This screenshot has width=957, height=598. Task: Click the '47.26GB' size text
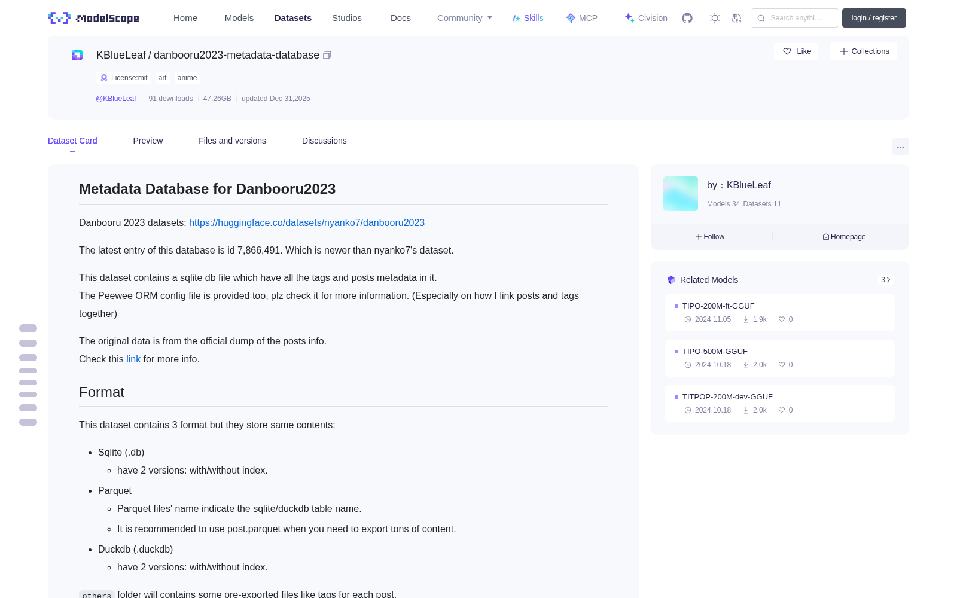tap(217, 99)
